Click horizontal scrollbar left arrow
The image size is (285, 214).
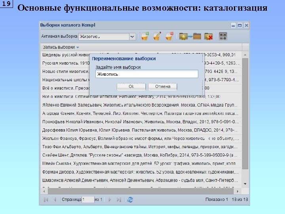(44, 191)
